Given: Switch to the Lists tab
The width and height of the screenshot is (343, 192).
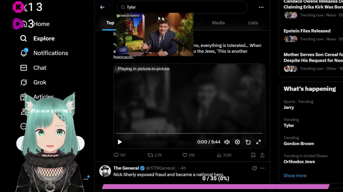Looking at the screenshot, I should click(253, 23).
